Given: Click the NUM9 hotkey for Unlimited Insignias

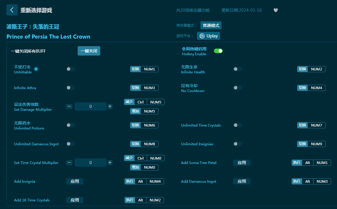Looking at the screenshot, I should pos(311,144).
